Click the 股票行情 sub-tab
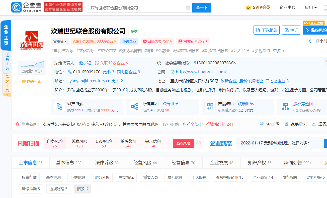Image resolution: width=327 pixels, height=198 pixels. (x=29, y=177)
